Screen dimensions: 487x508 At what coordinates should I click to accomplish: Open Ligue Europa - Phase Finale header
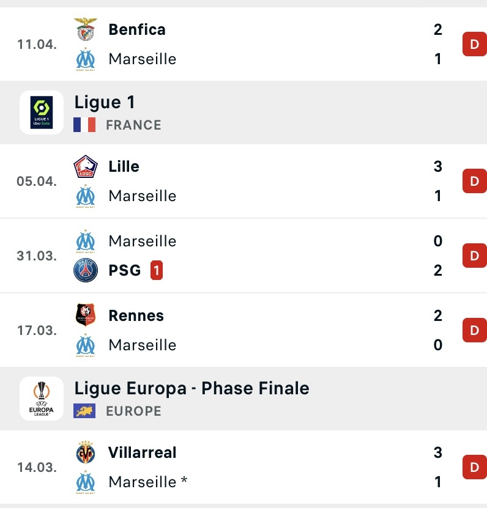pos(243,399)
